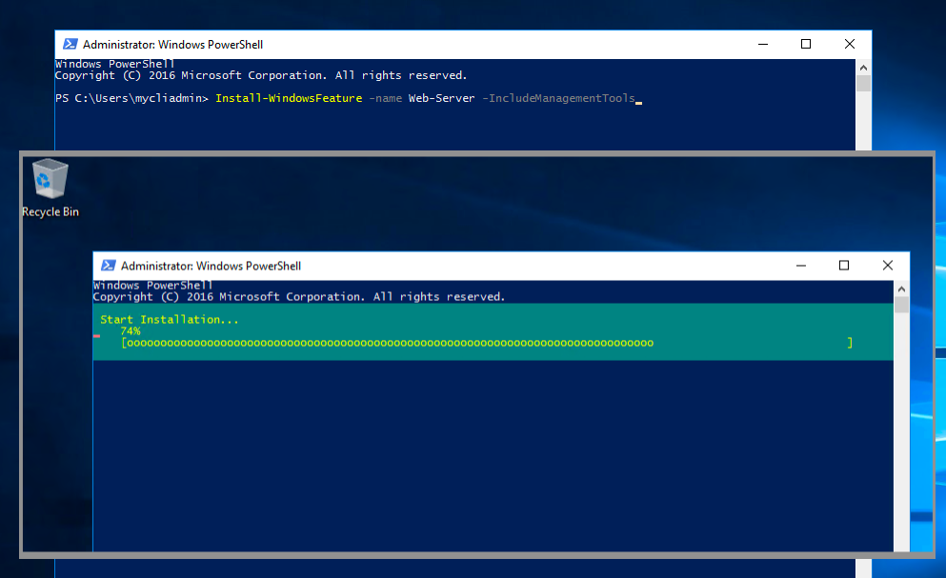Click the back window title 'Administrator: Windows PowerShell'
The image size is (946, 578).
point(172,45)
